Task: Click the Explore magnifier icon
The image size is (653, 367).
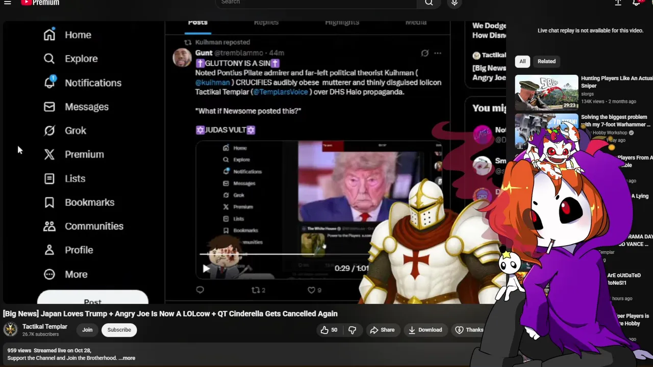Action: tap(49, 59)
